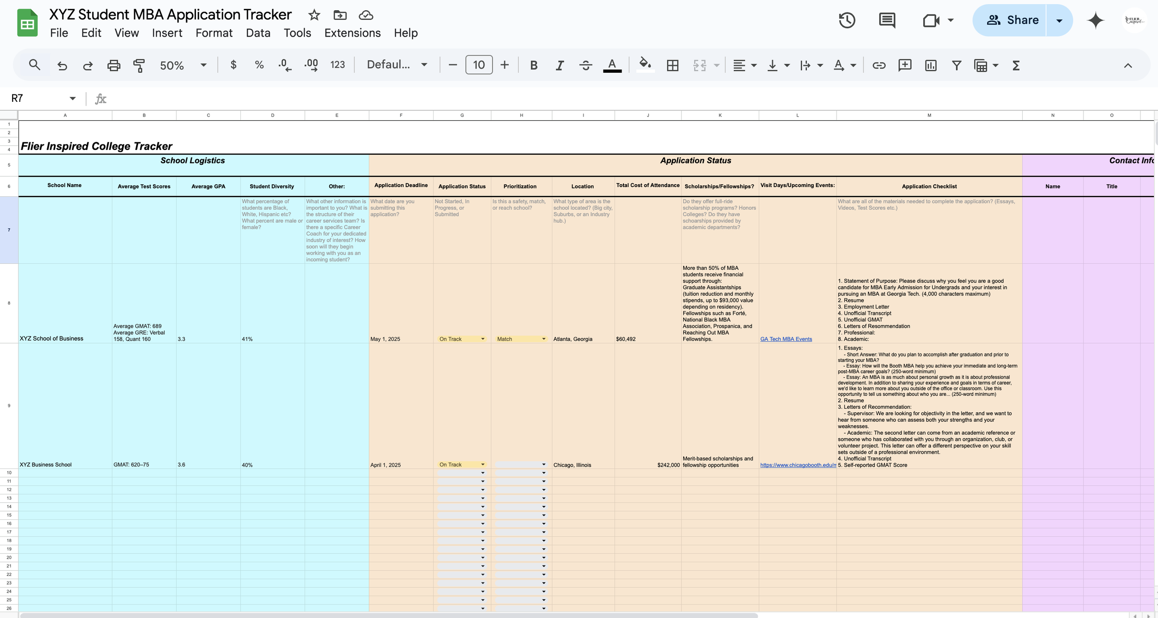Open vertical align dropdown
The height and width of the screenshot is (618, 1158).
(x=778, y=65)
